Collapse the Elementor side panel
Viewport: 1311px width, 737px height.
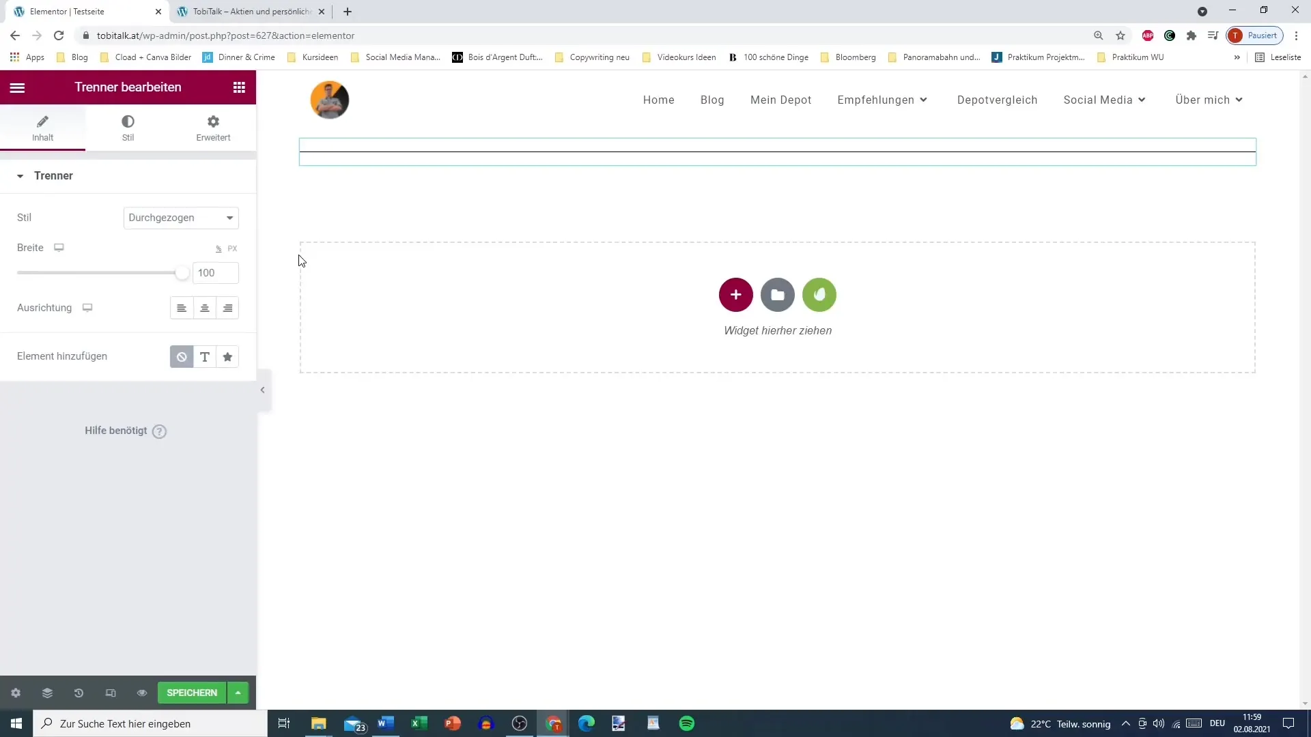(x=263, y=390)
